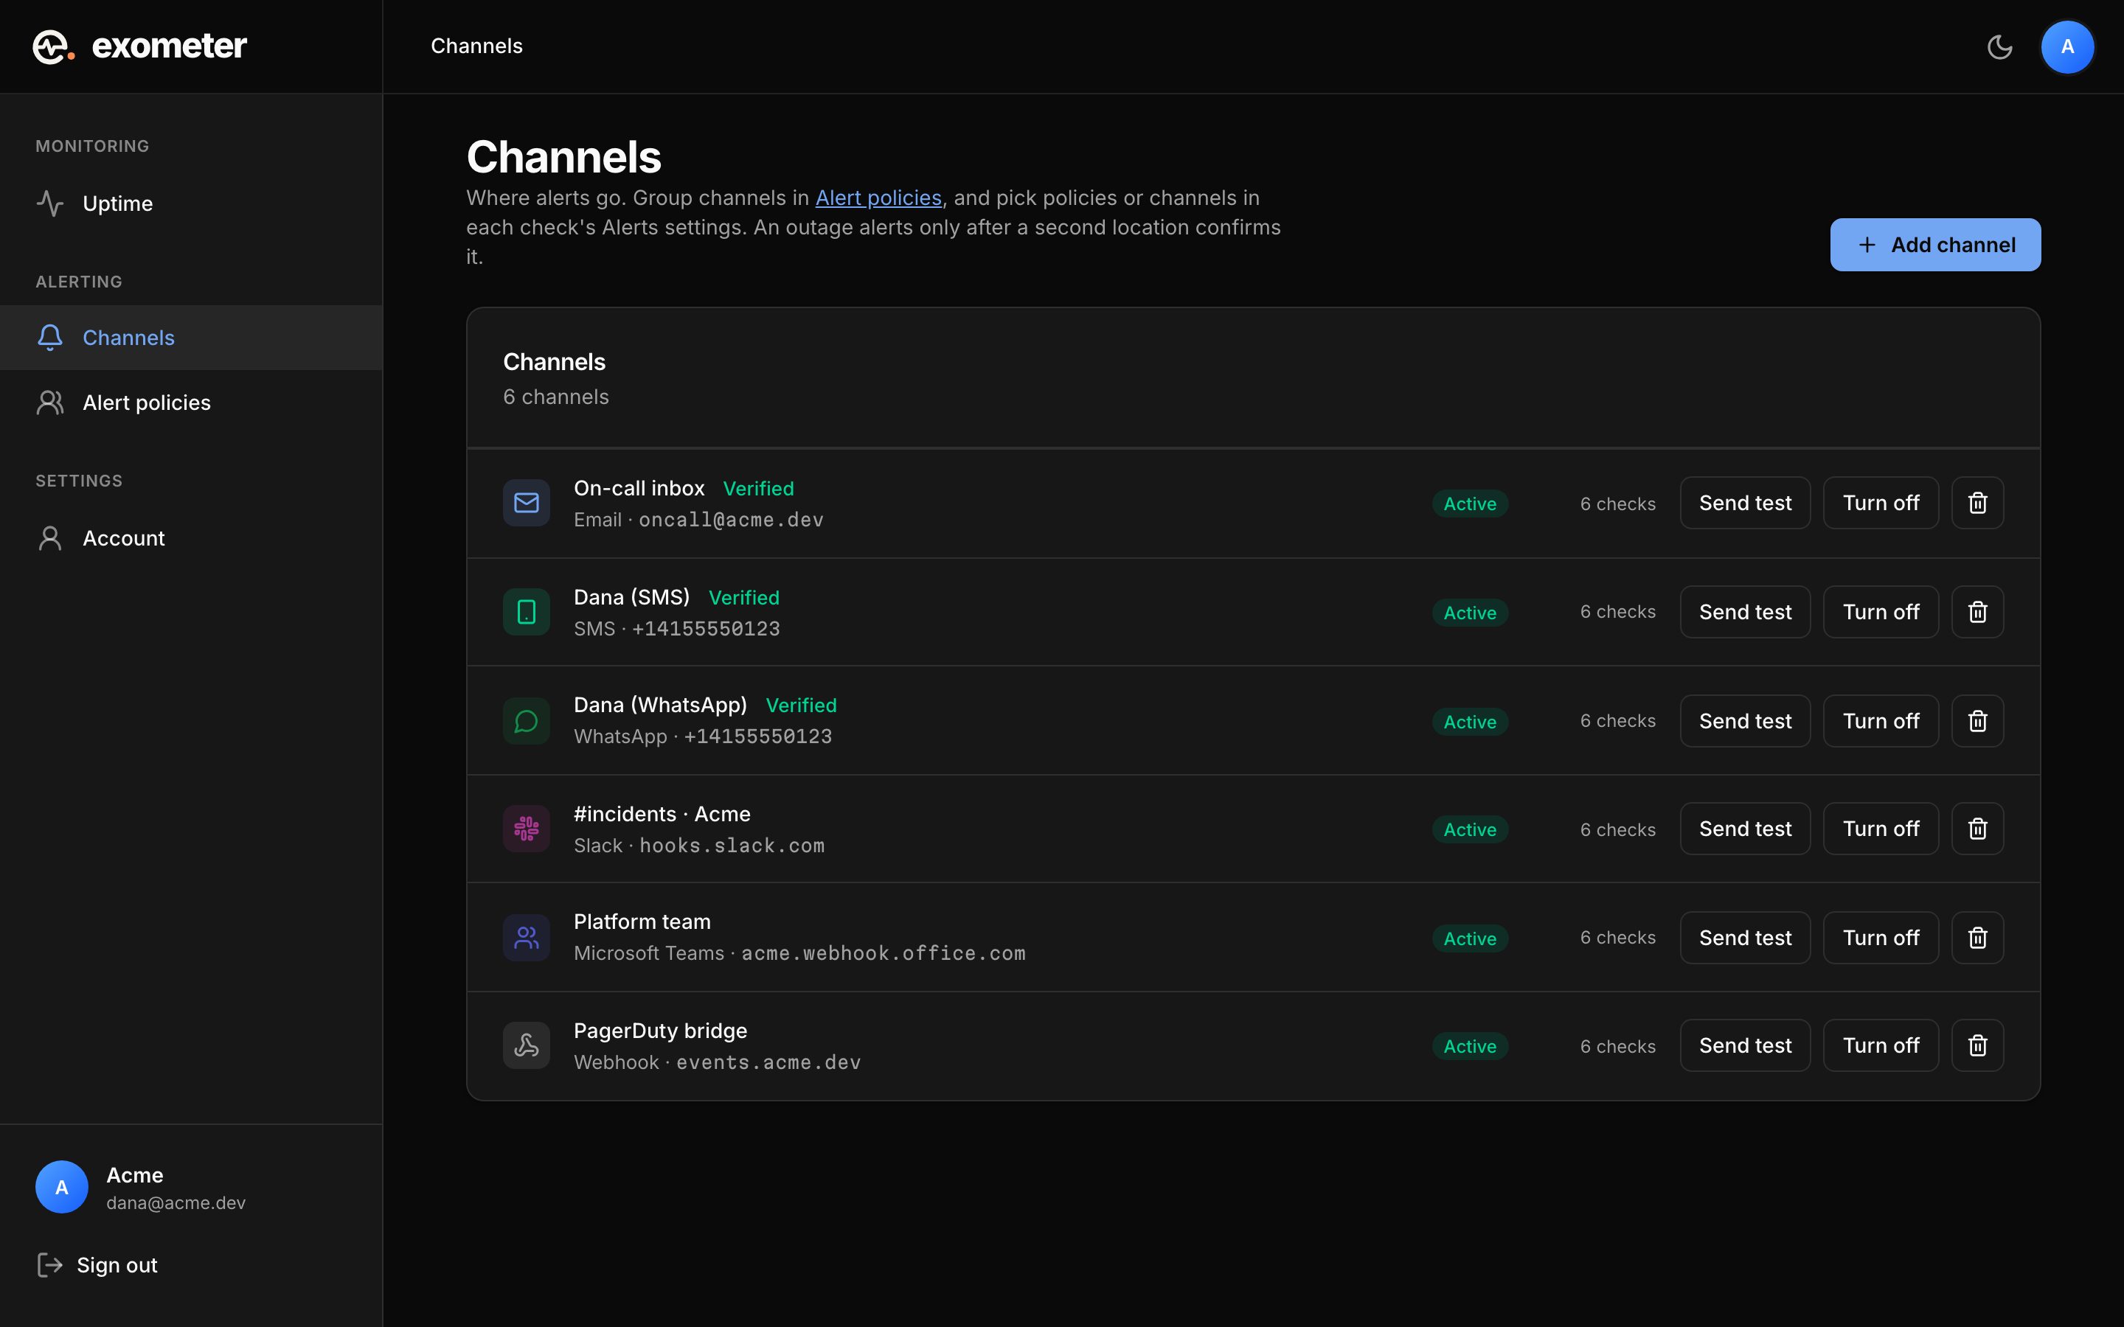Send test to Dana (SMS)

click(x=1745, y=612)
